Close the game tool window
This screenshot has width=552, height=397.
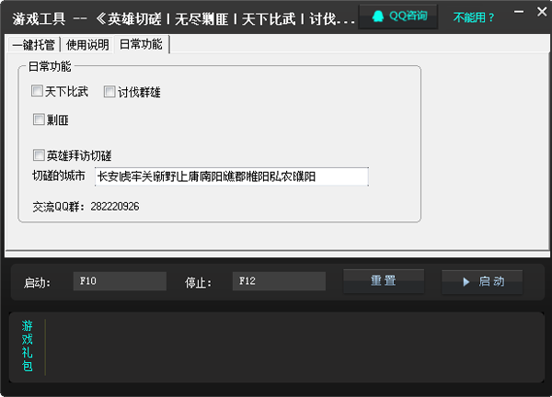point(542,12)
